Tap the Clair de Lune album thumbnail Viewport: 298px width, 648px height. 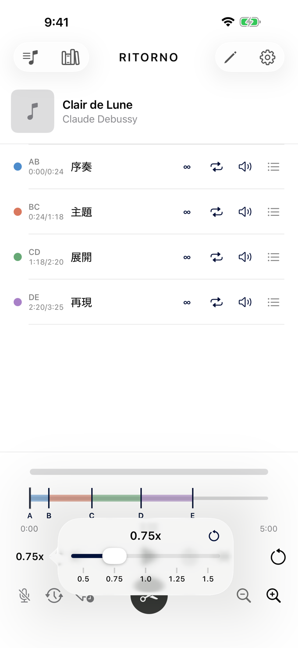(x=32, y=111)
